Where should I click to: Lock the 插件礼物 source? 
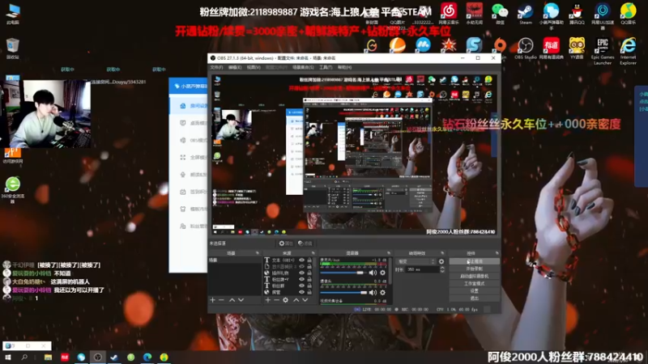pyautogui.click(x=309, y=273)
